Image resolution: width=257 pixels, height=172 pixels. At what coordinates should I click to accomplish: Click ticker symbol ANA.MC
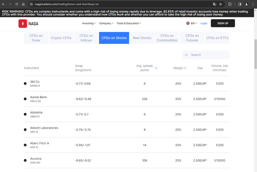tap(35, 163)
